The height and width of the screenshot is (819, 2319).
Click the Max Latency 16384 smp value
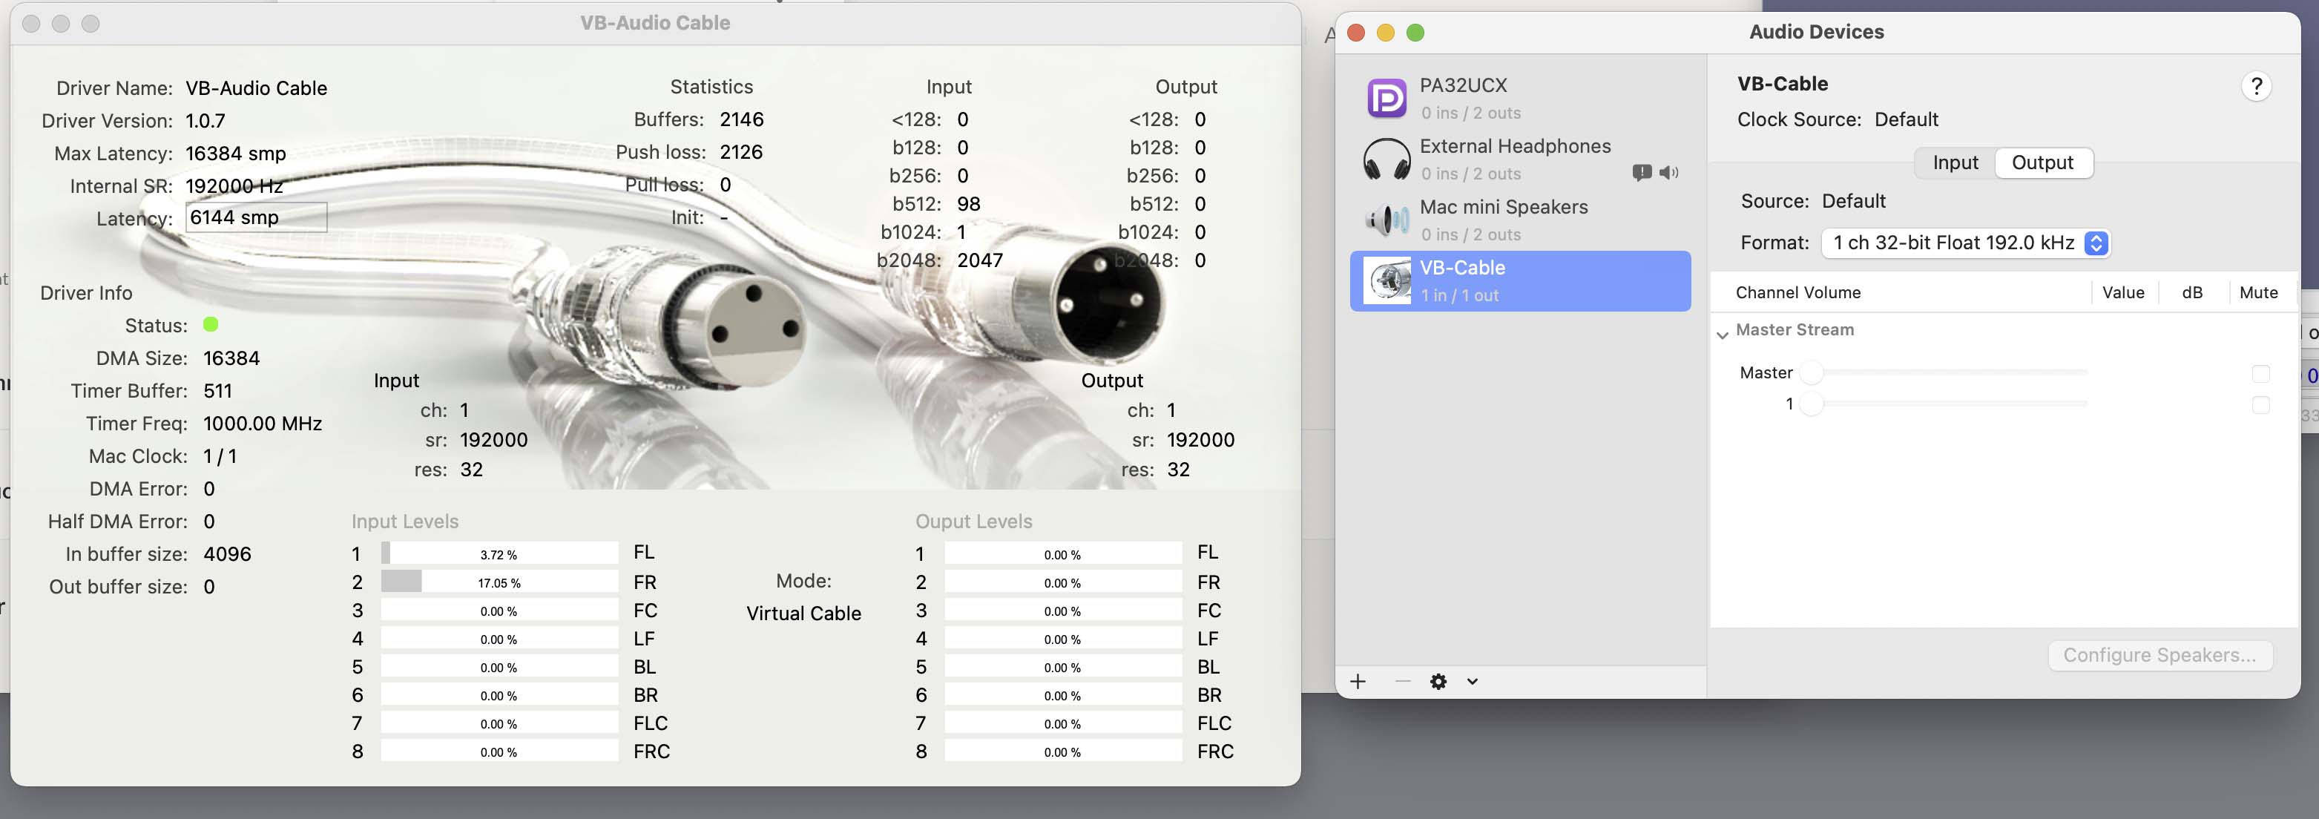click(x=235, y=154)
